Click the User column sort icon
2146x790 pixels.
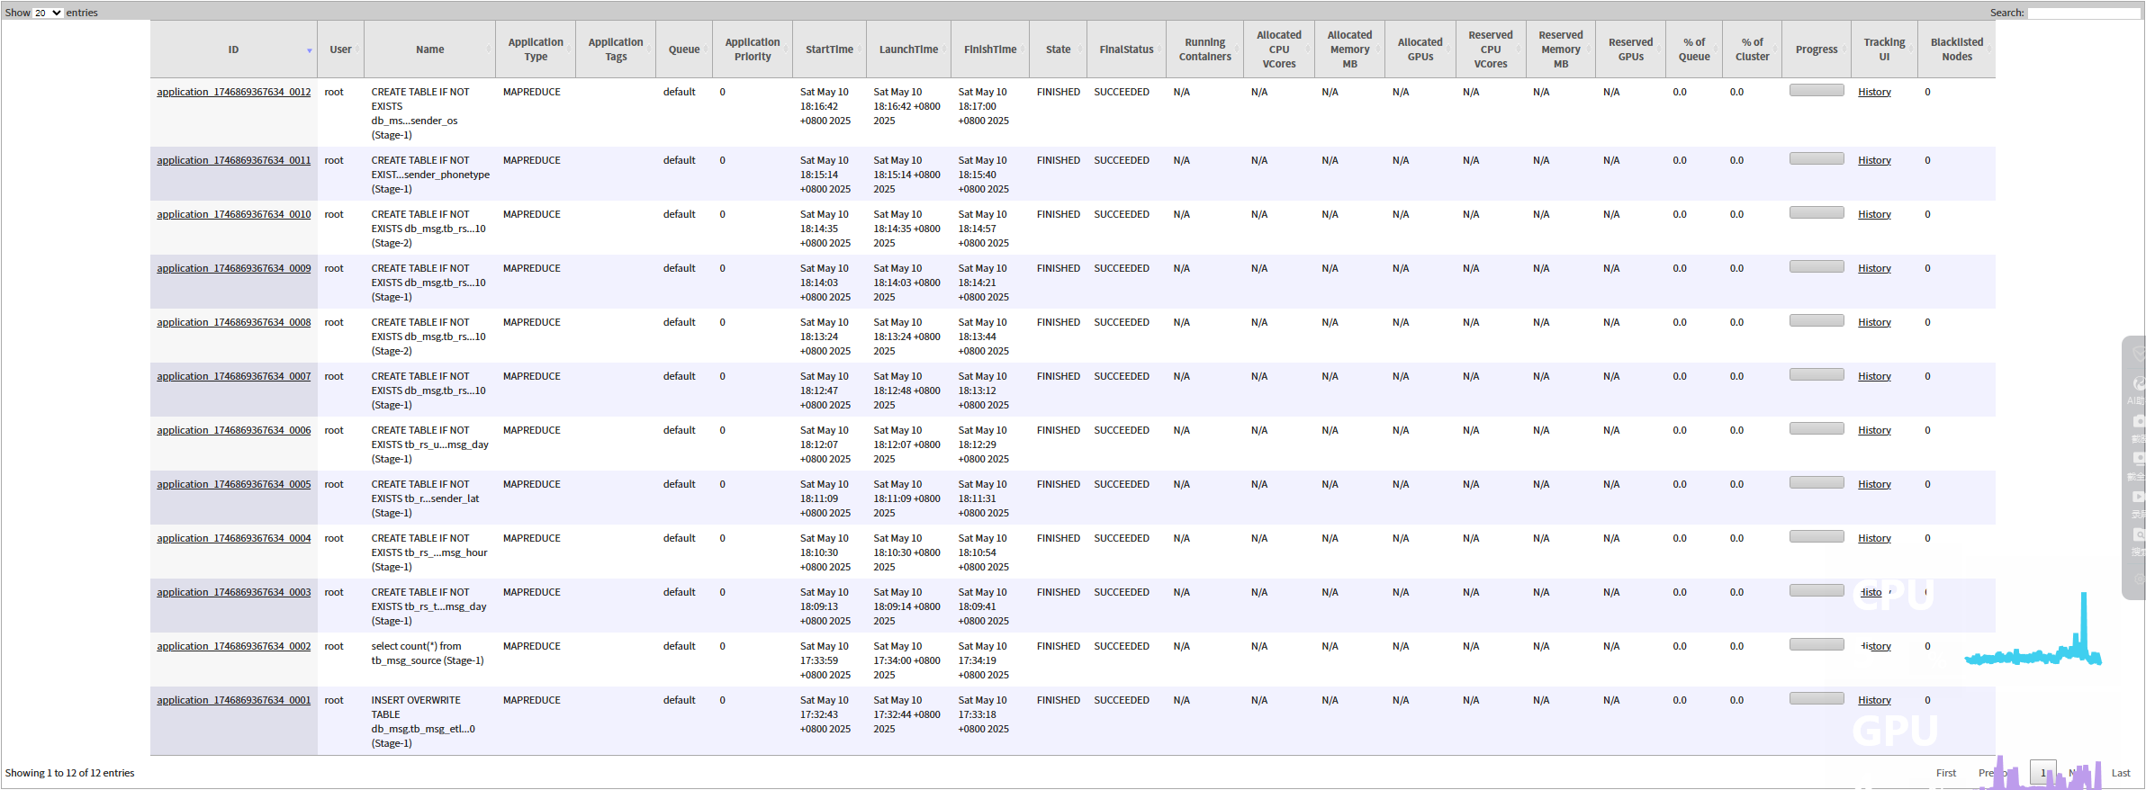coord(357,49)
